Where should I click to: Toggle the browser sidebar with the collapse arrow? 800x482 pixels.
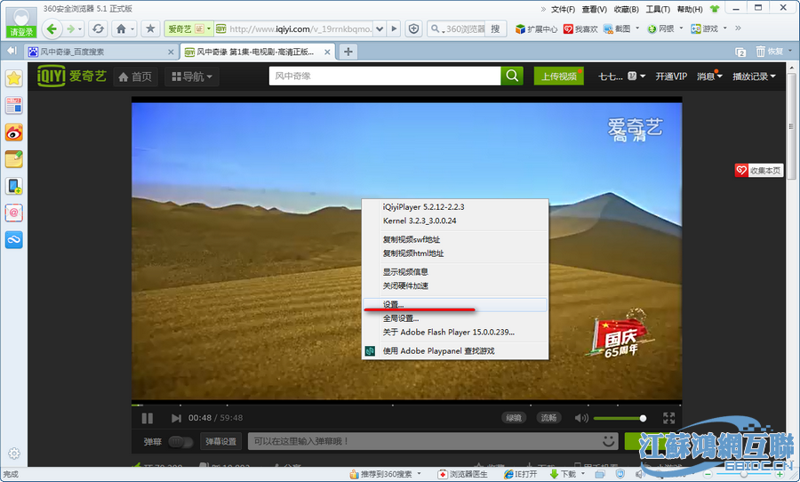pos(12,51)
